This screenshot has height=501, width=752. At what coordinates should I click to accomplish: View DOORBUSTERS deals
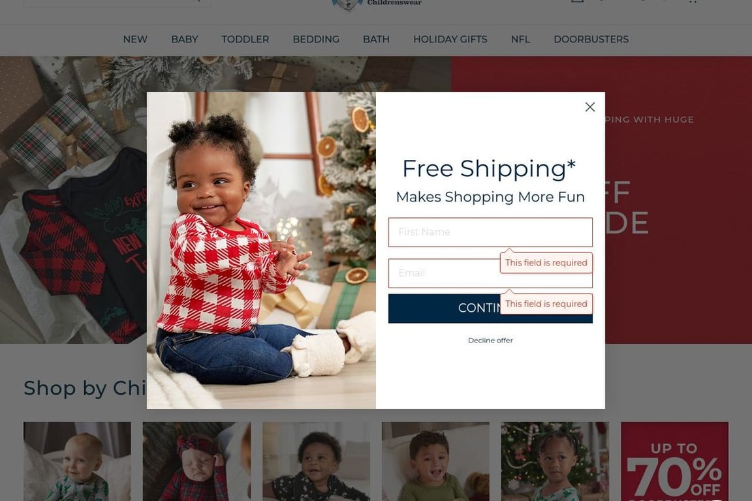point(591,39)
